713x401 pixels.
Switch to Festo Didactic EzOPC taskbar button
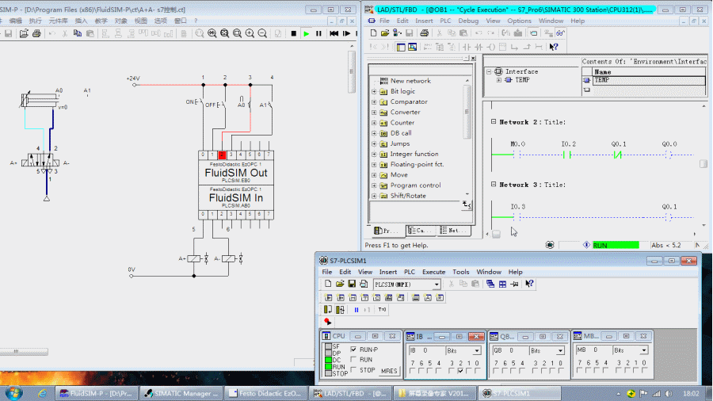pyautogui.click(x=265, y=393)
